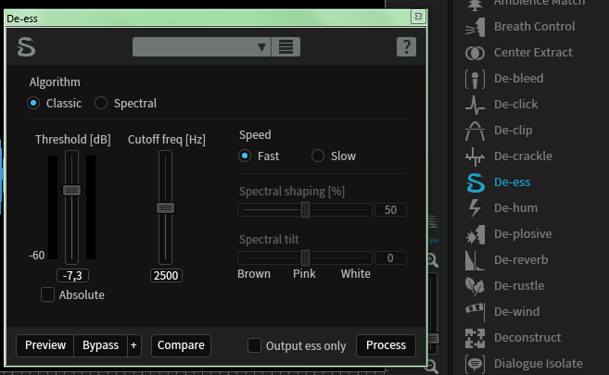Click the White tilt label
The width and height of the screenshot is (609, 375).
click(355, 274)
